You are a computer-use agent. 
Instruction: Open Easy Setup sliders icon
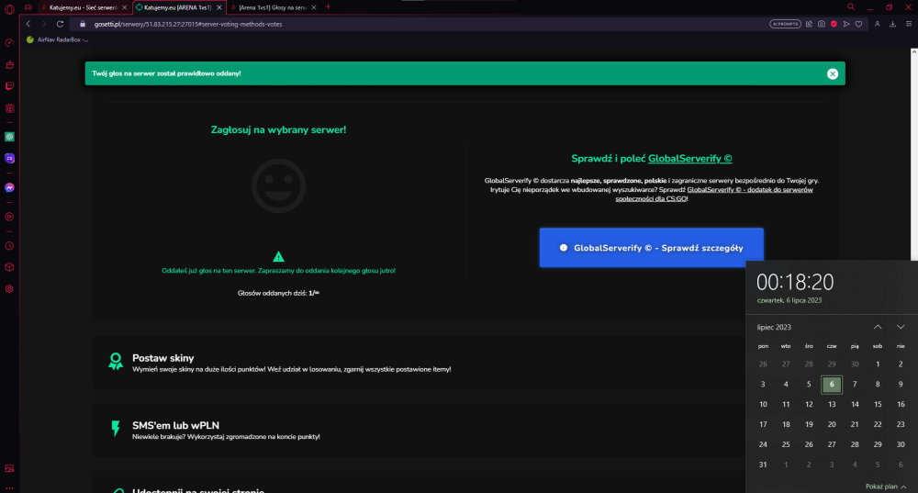pyautogui.click(x=909, y=24)
